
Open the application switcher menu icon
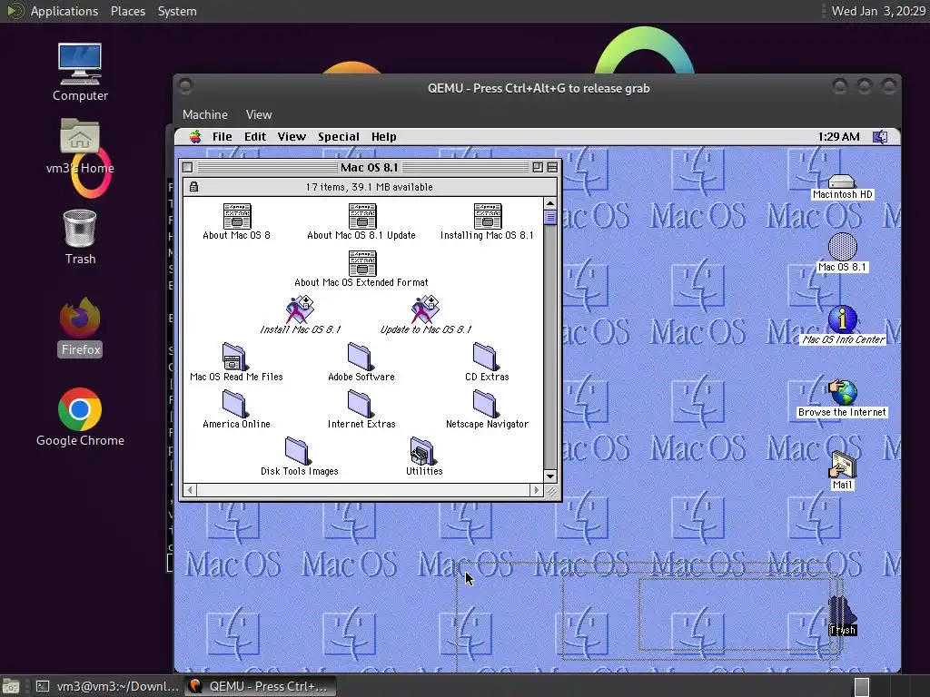[x=880, y=137]
